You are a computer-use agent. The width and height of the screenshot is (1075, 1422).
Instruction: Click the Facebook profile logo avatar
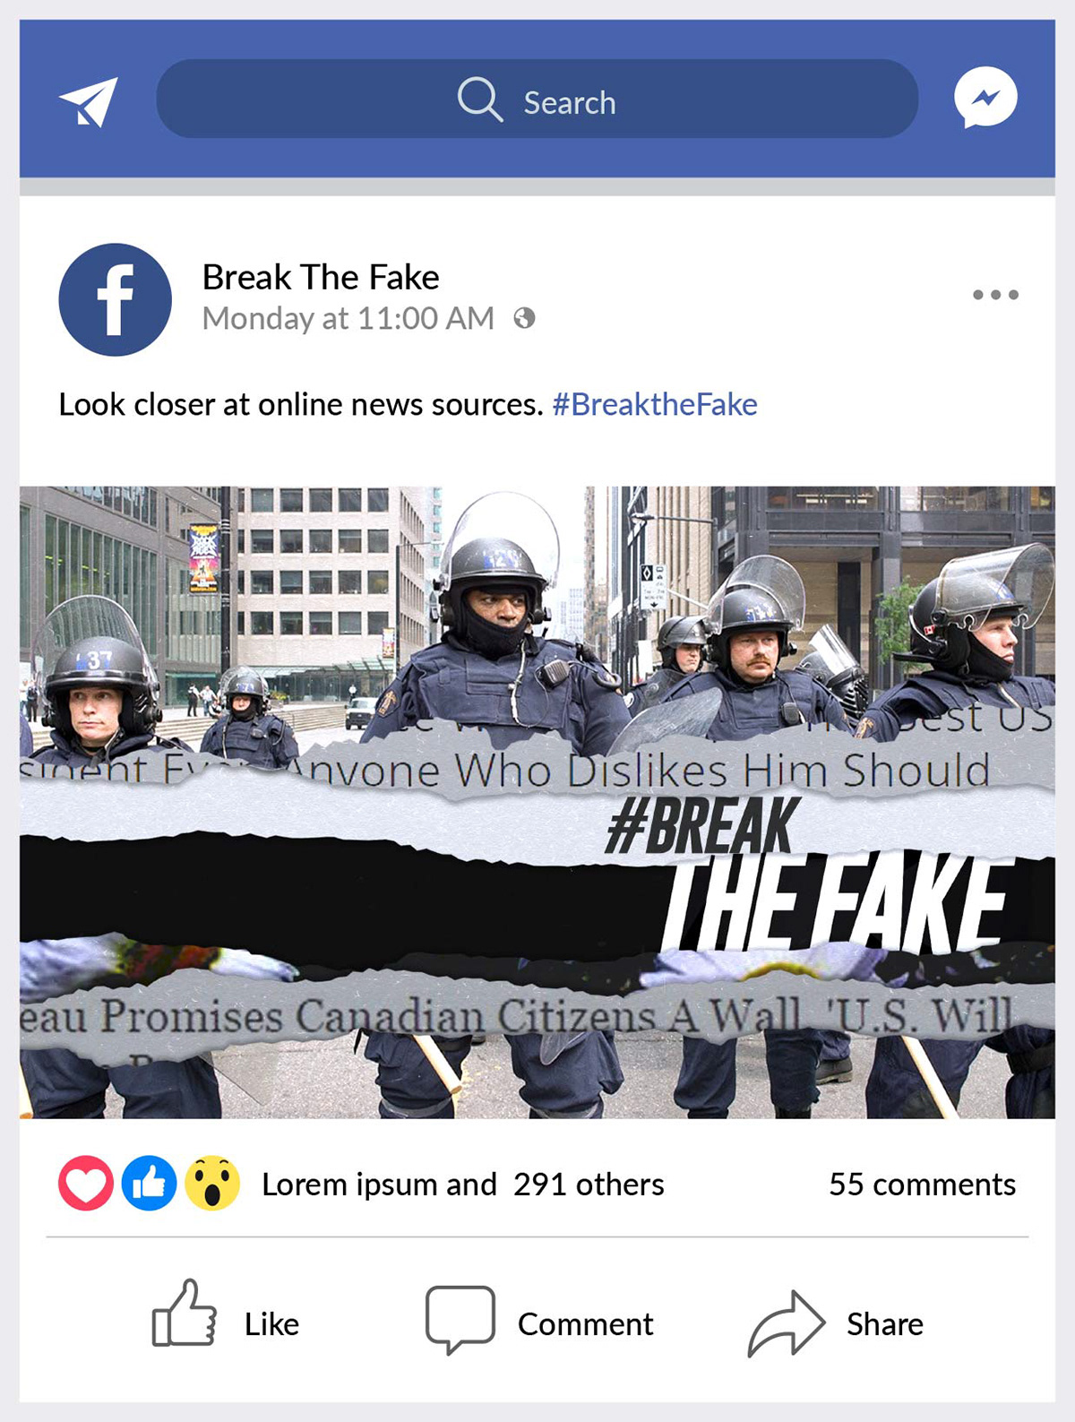coord(115,299)
